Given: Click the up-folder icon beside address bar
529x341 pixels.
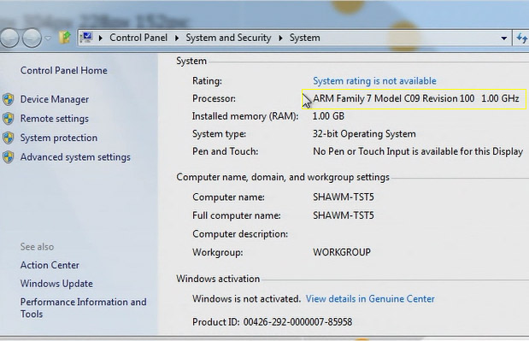Looking at the screenshot, I should 64,38.
